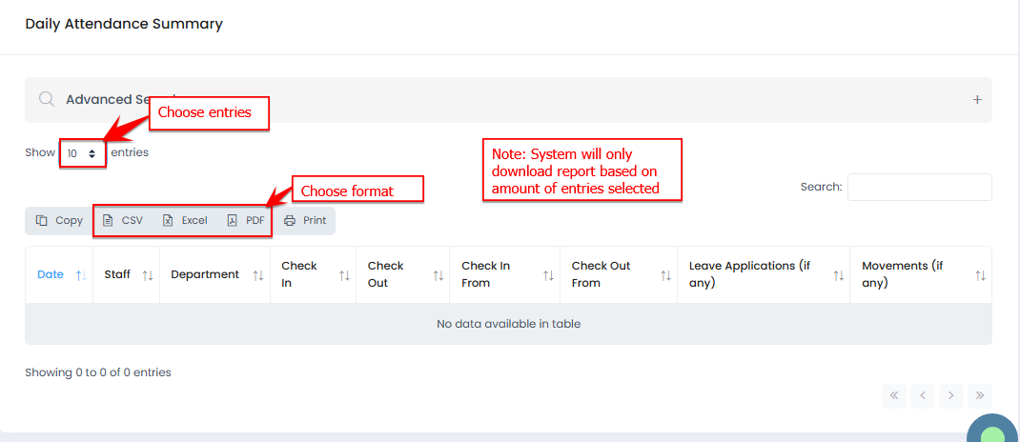
Task: Go to last page of results
Action: tap(980, 395)
